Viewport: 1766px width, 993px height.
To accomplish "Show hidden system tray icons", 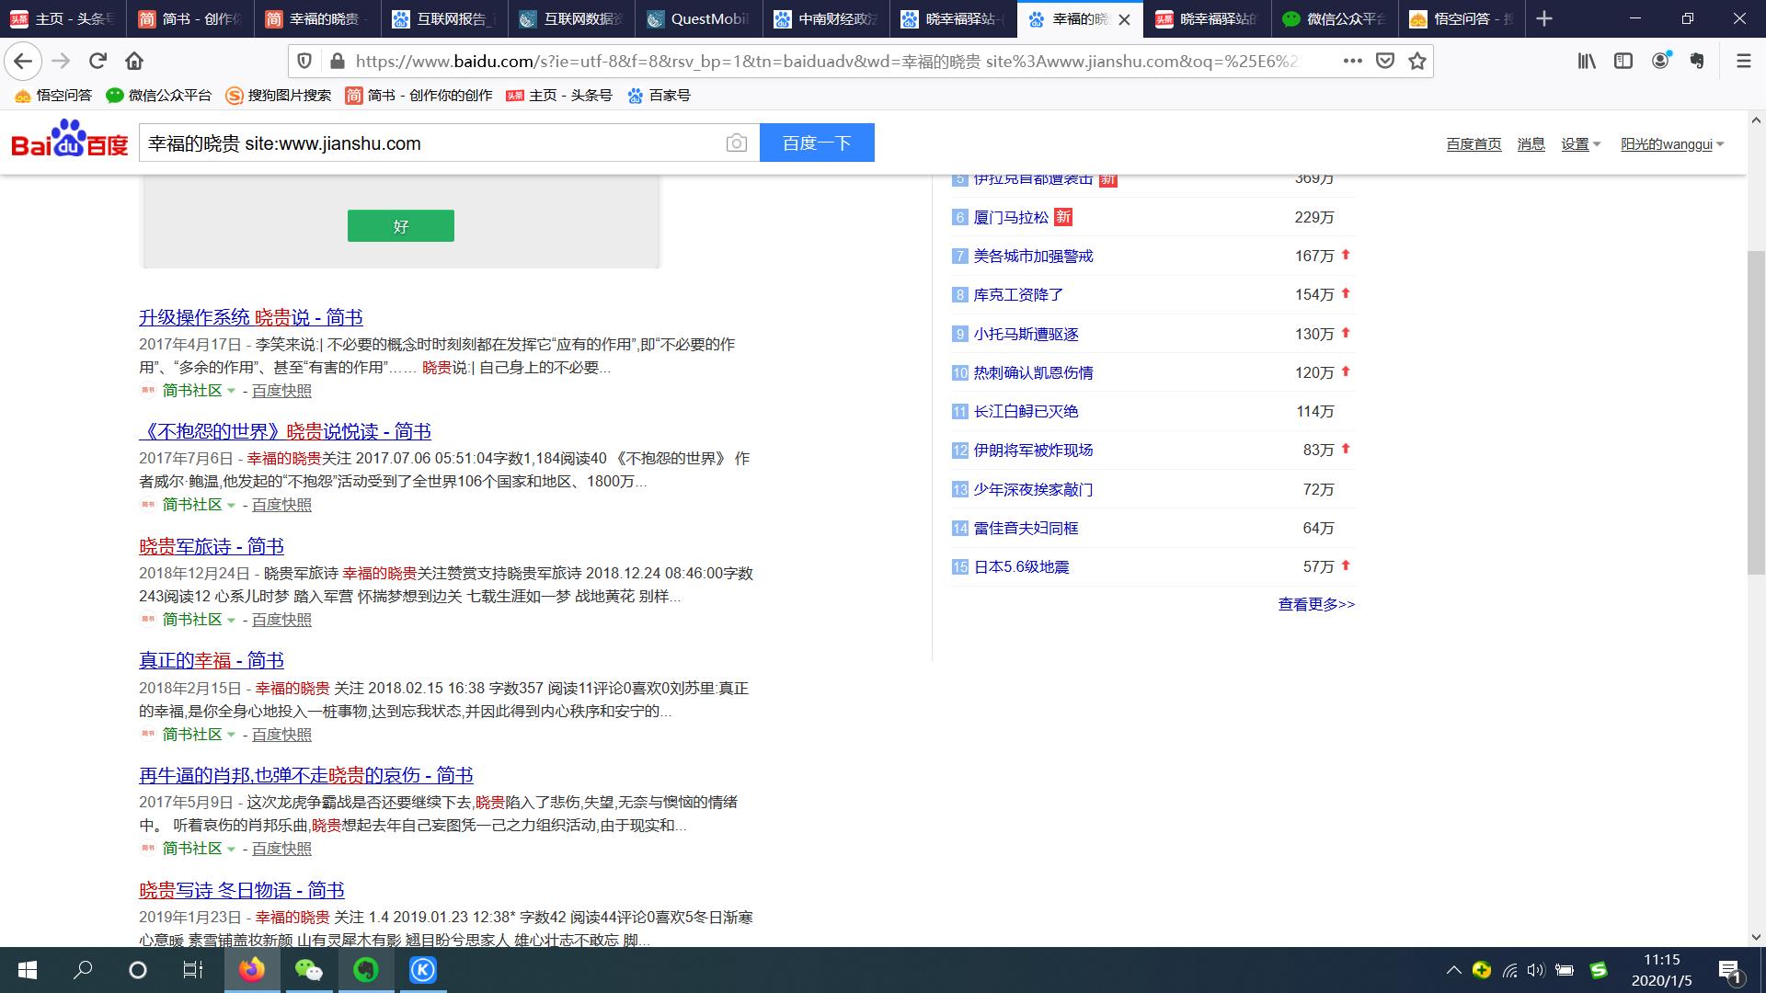I will click(x=1453, y=970).
